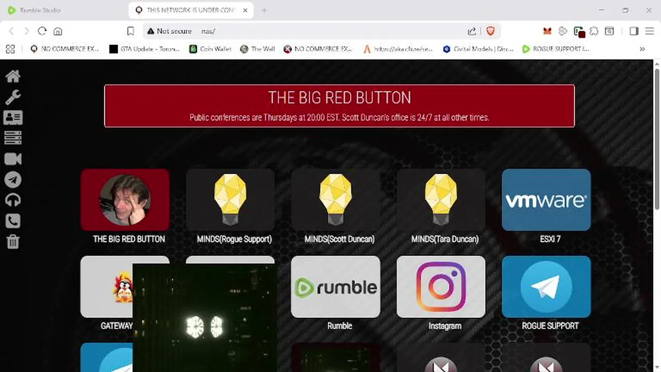Go back in browser history
This screenshot has height=372, width=661.
pos(11,31)
